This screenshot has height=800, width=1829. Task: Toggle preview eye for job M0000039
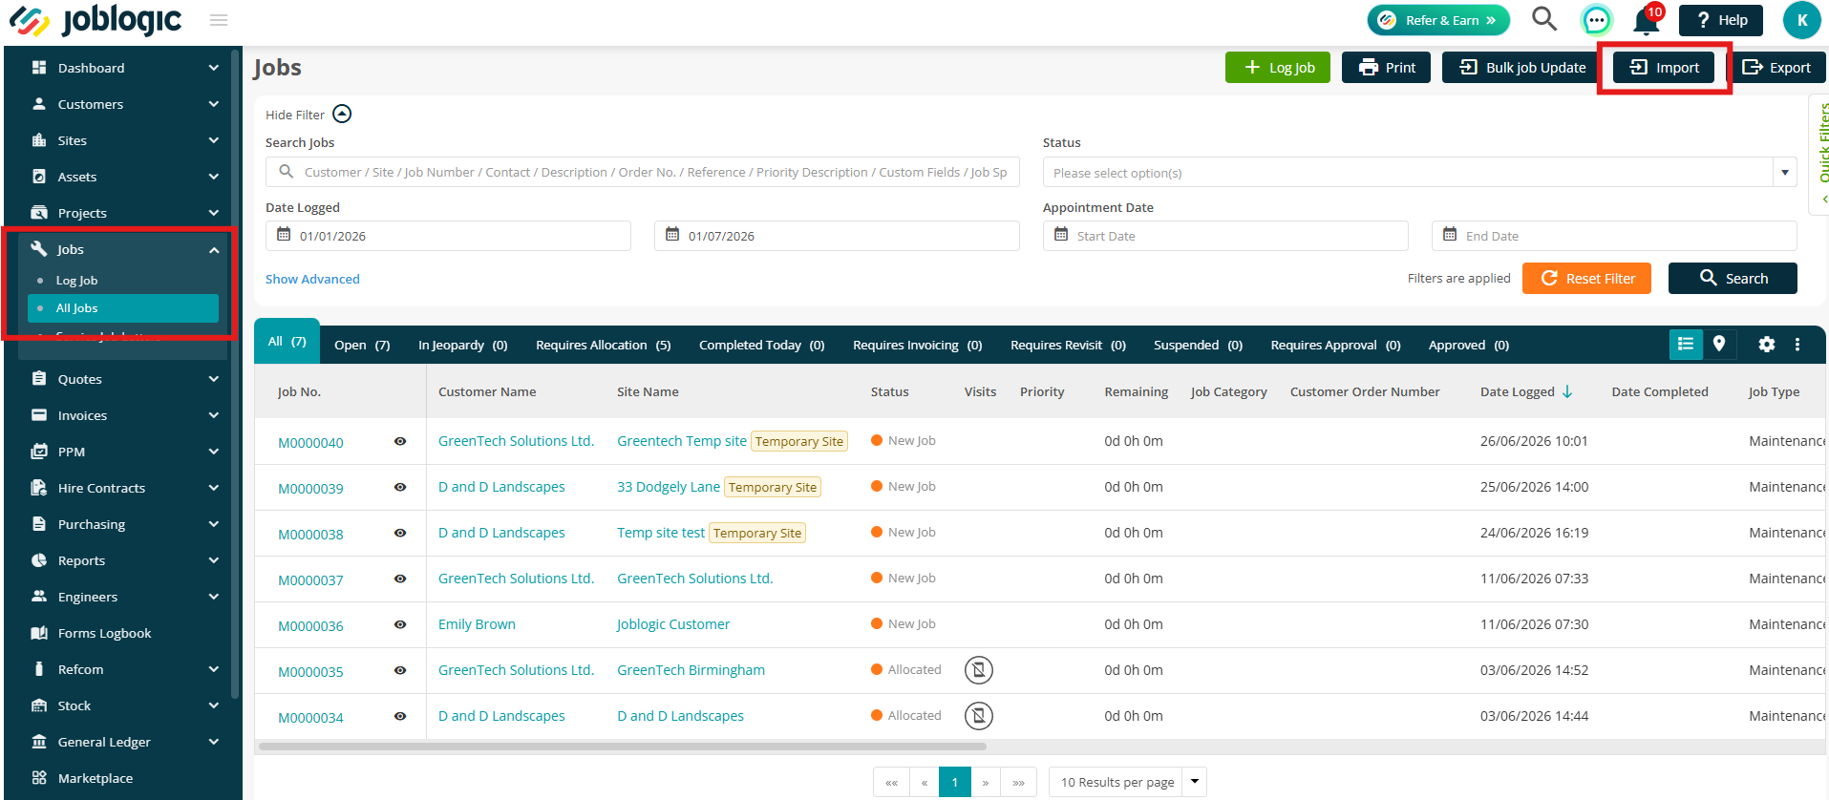tap(400, 487)
